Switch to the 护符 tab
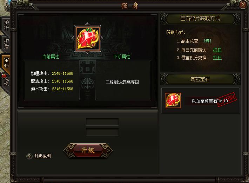Viewport: 249px width, 183px height. pyautogui.click(x=6, y=25)
